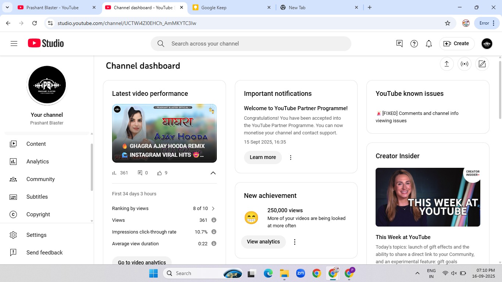
Task: Select Content in the sidebar
Action: click(x=36, y=144)
